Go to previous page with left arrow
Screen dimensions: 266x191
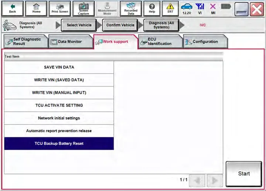tap(197, 180)
